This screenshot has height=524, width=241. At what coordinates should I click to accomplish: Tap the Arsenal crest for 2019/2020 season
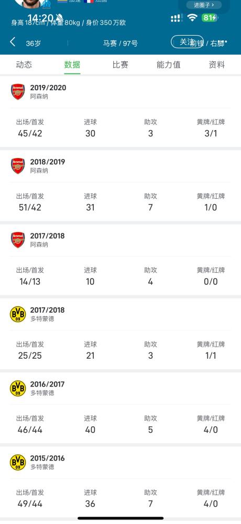point(18,92)
